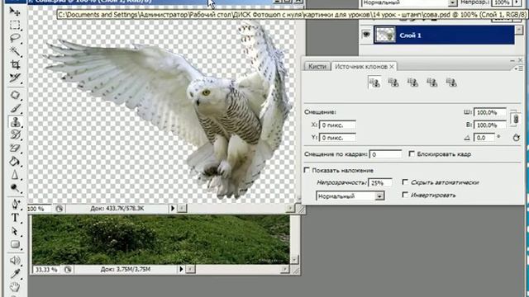529x297 pixels.
Task: Click the layer opacity 100% value field
Action: coord(503,2)
